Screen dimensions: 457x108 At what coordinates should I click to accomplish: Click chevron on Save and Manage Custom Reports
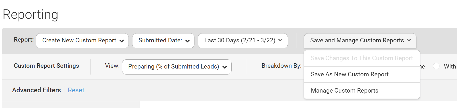[x=409, y=40]
